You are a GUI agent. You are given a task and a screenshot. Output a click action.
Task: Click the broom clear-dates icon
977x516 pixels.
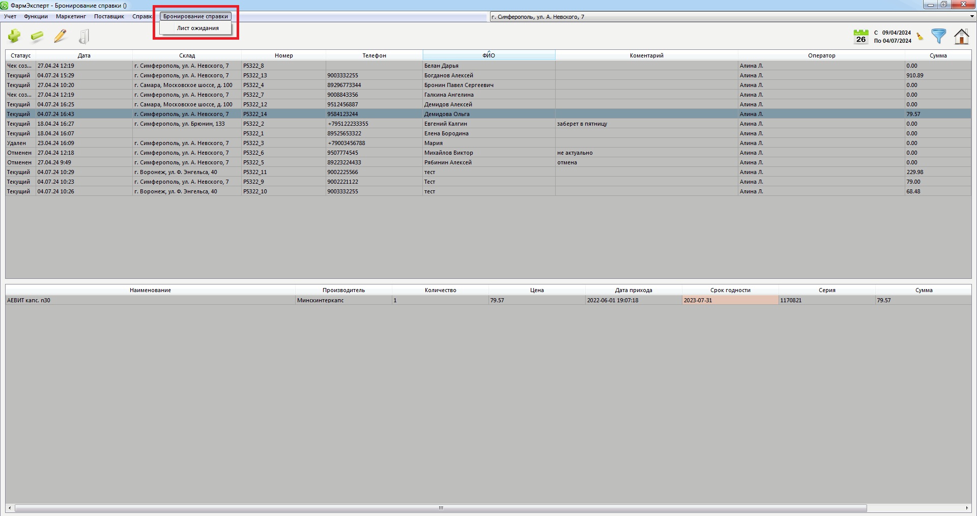[x=919, y=37]
